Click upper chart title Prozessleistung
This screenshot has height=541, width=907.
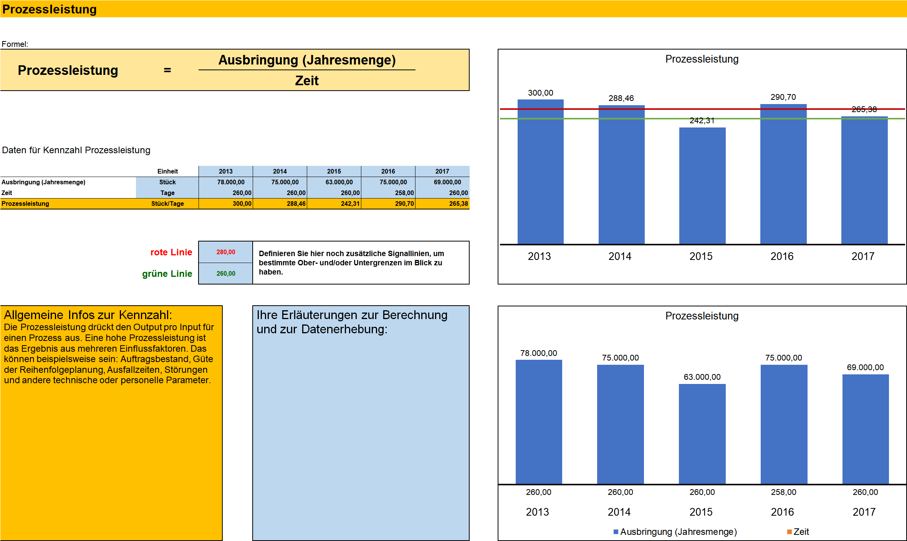point(702,59)
